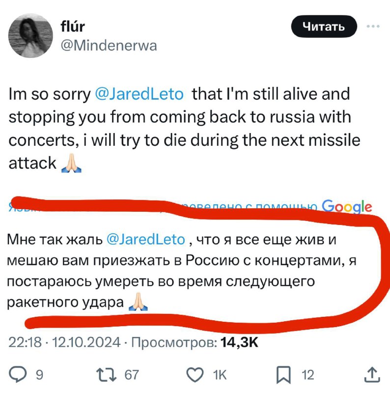Click the display name flúr
This screenshot has height=393, width=390.
[x=73, y=27]
